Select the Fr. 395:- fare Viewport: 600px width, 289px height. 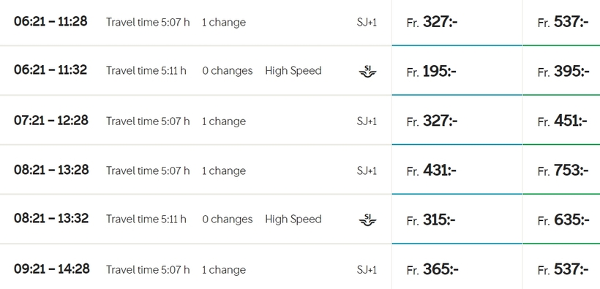(x=561, y=70)
